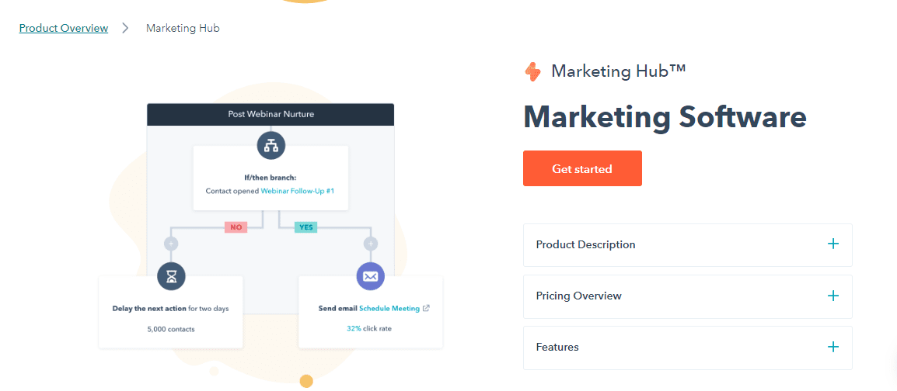Expand the Pricing Overview accordion

688,296
